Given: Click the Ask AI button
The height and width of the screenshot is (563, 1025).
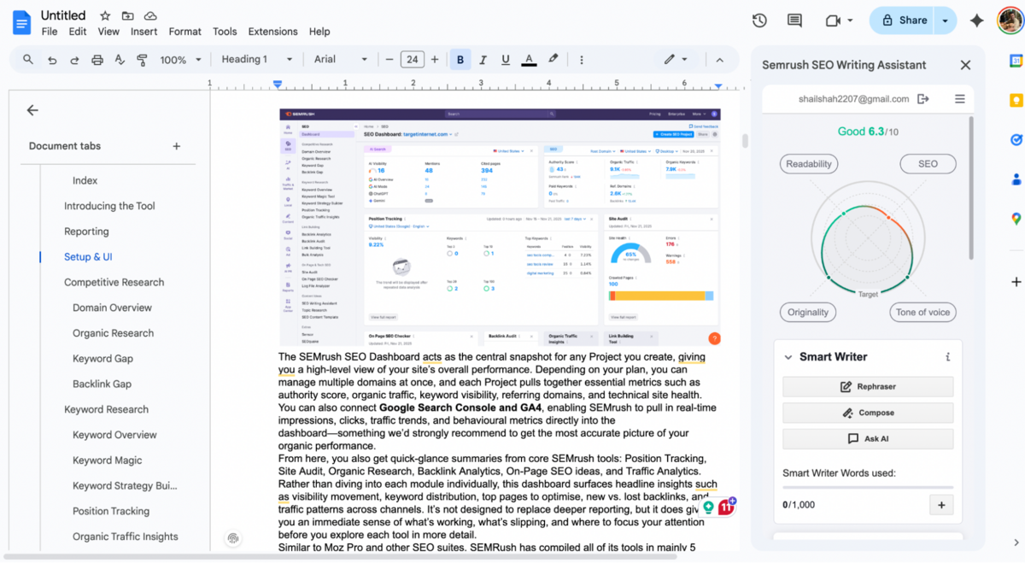Looking at the screenshot, I should point(868,438).
